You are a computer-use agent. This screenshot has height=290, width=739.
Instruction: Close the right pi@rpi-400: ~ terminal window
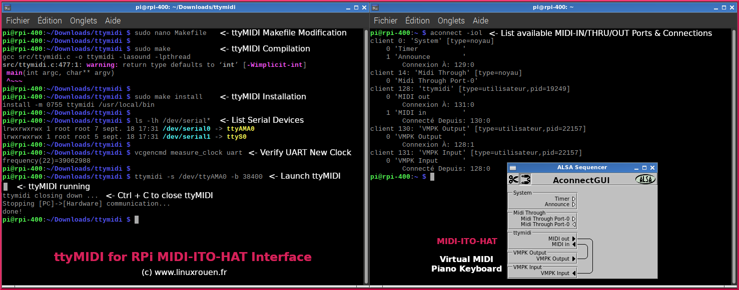[x=732, y=7]
